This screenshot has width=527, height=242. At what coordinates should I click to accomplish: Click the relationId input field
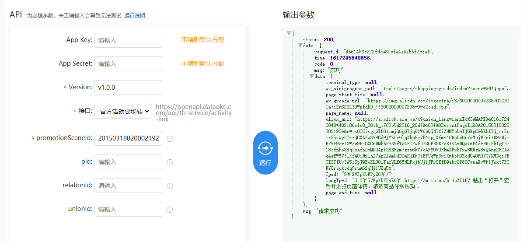coord(128,186)
